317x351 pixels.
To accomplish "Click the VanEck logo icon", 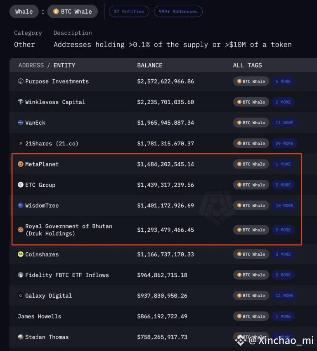I will coord(21,123).
